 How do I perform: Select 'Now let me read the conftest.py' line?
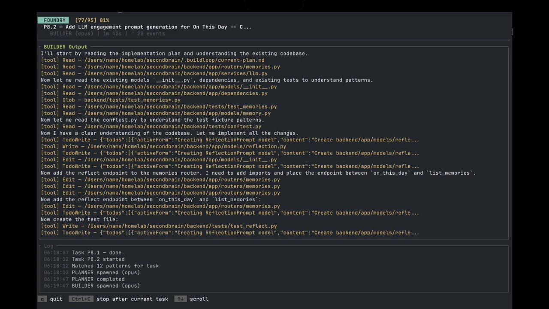pos(153,120)
